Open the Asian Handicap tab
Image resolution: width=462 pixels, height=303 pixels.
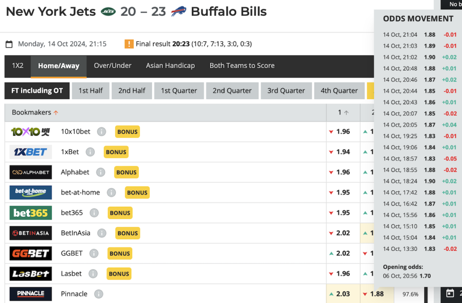pyautogui.click(x=170, y=66)
